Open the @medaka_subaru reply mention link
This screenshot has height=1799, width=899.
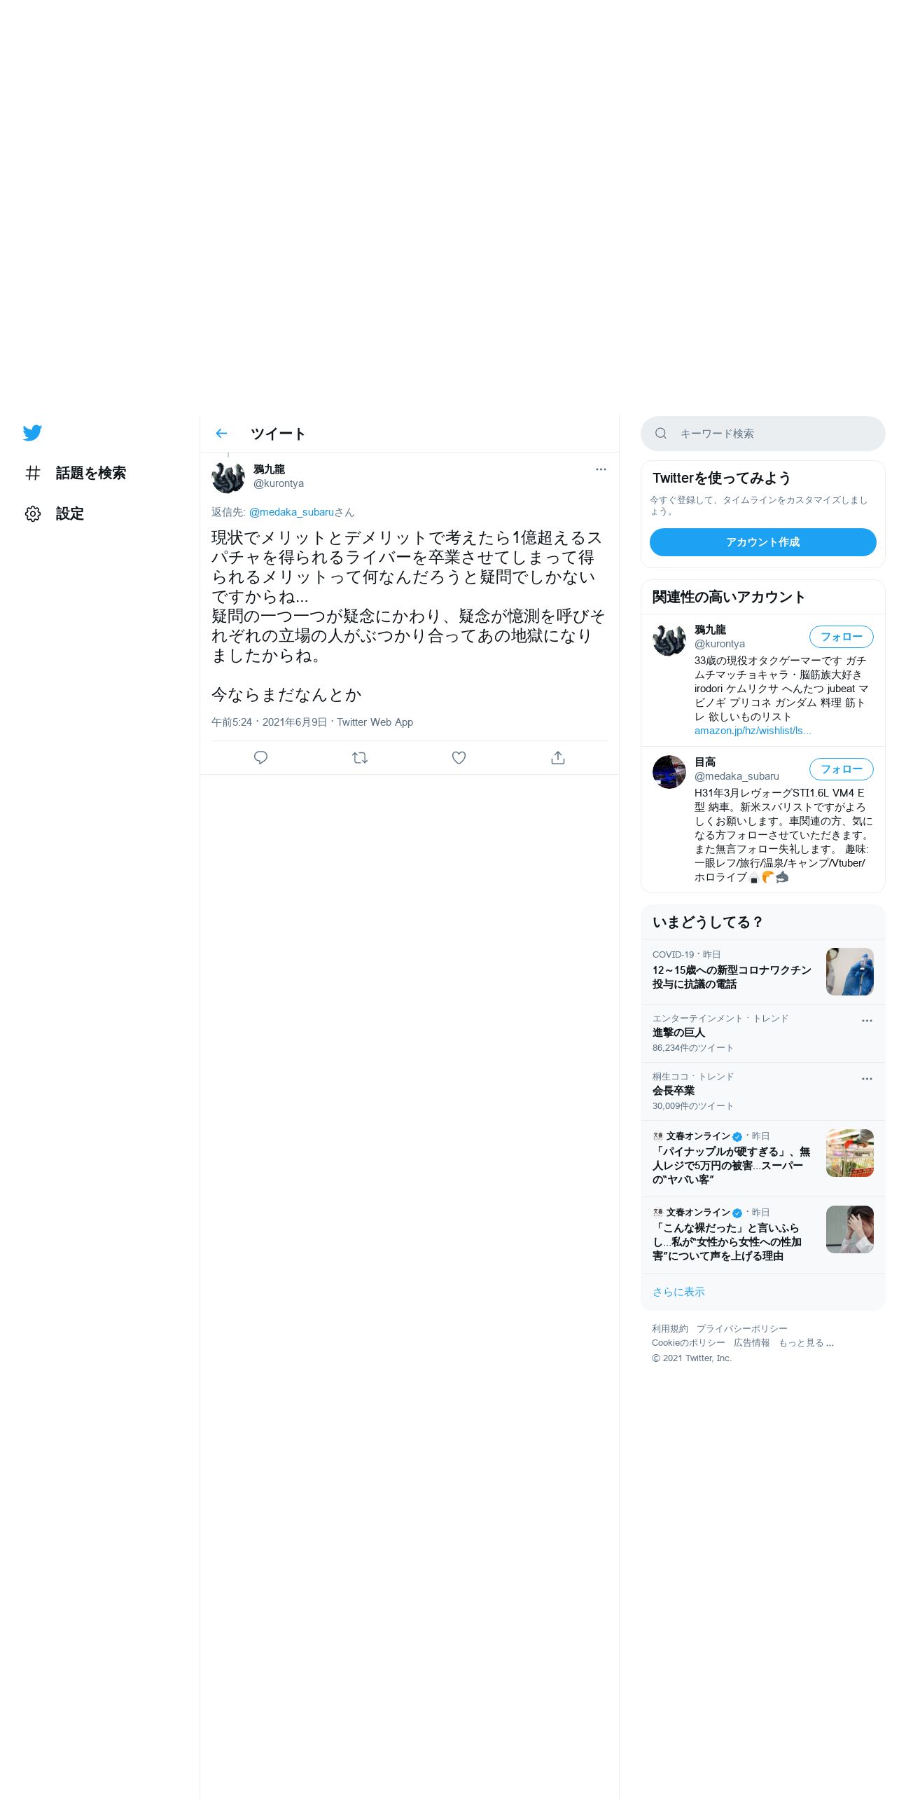point(291,512)
